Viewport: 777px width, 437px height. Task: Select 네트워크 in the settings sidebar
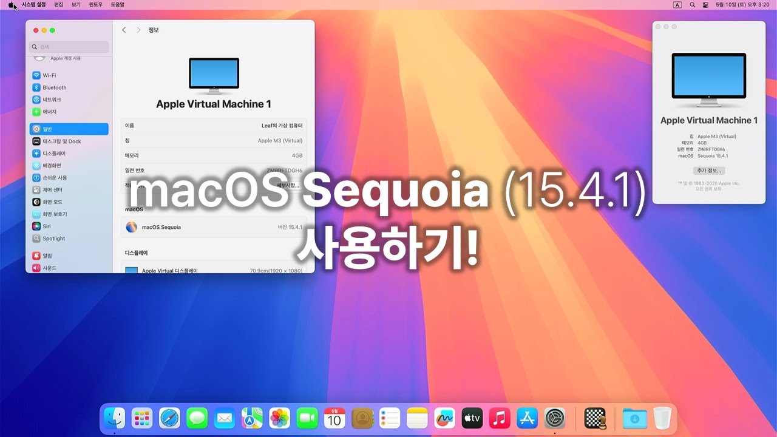coord(69,100)
